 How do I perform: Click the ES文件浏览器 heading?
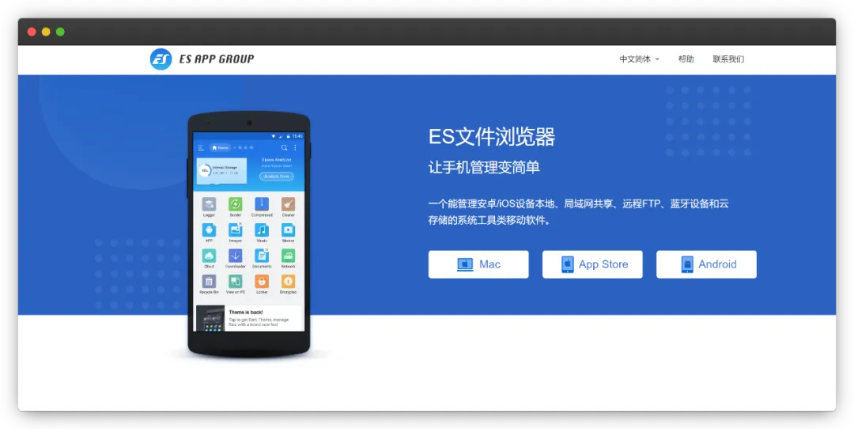click(x=492, y=138)
